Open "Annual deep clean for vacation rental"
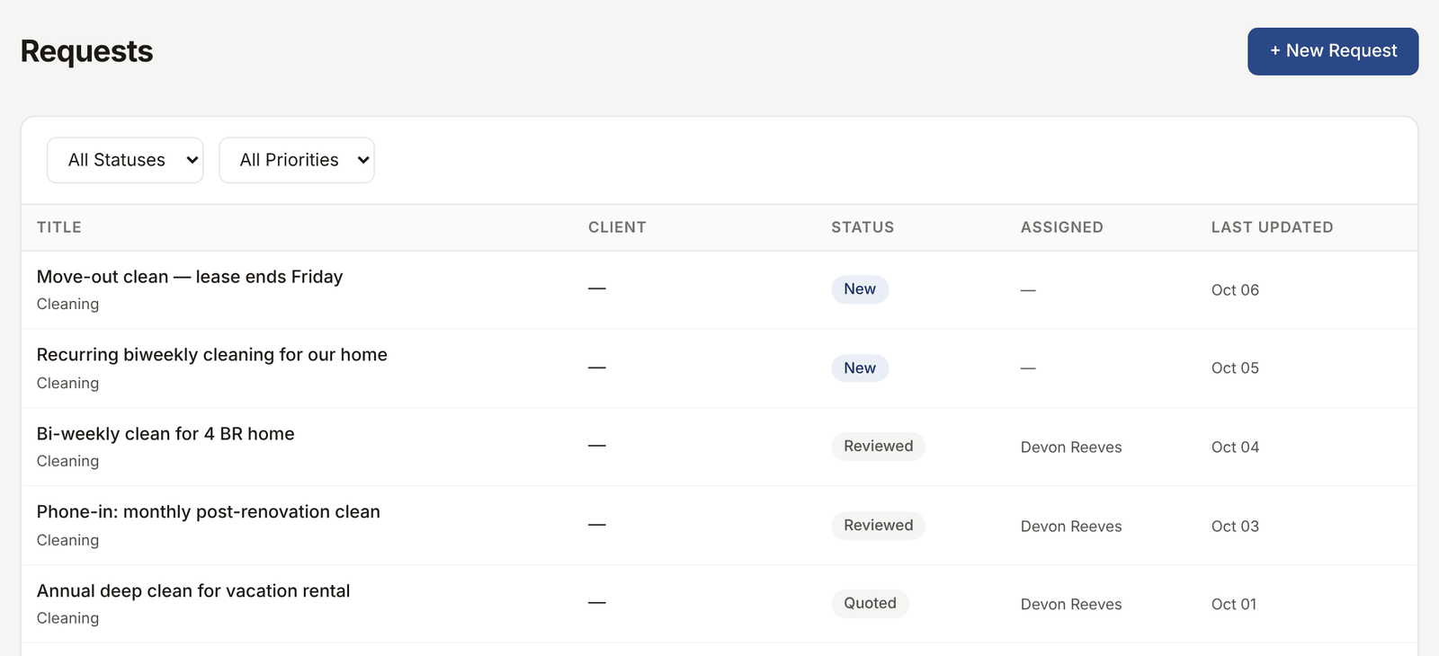The height and width of the screenshot is (656, 1439). (193, 591)
